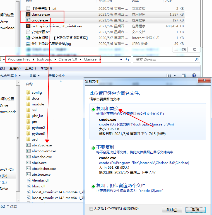Click the 搜索 Clarisse search field
Image resolution: width=212 pixels, height=215 pixels.
click(x=164, y=59)
